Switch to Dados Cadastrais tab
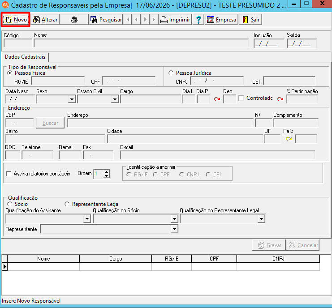The image size is (332, 308). tap(25, 57)
